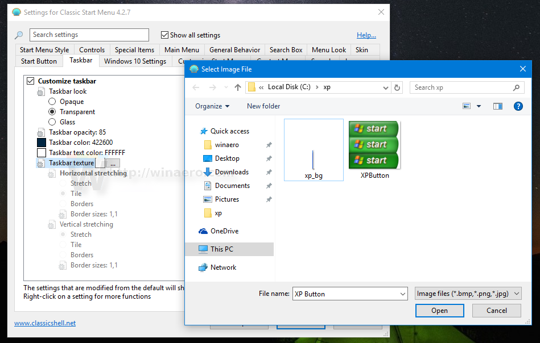Select the XPButton image thumbnail

point(373,144)
